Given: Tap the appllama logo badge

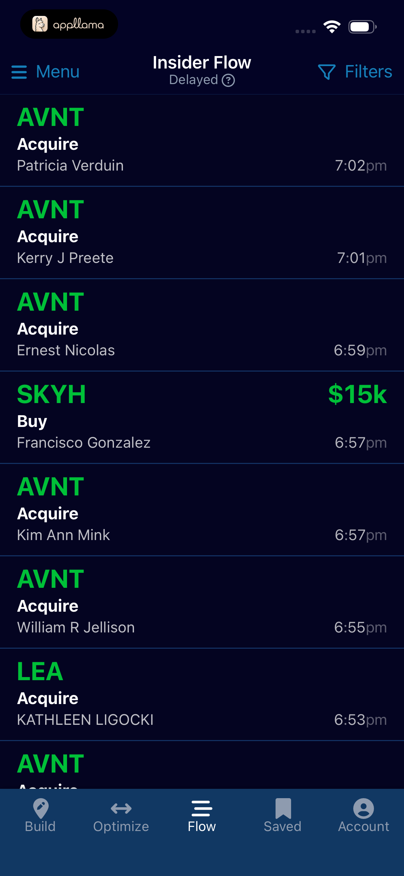Looking at the screenshot, I should (x=69, y=24).
